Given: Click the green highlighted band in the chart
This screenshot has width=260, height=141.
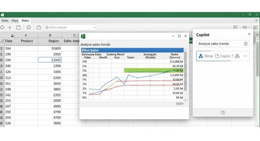Looking at the screenshot, I should point(154,70).
